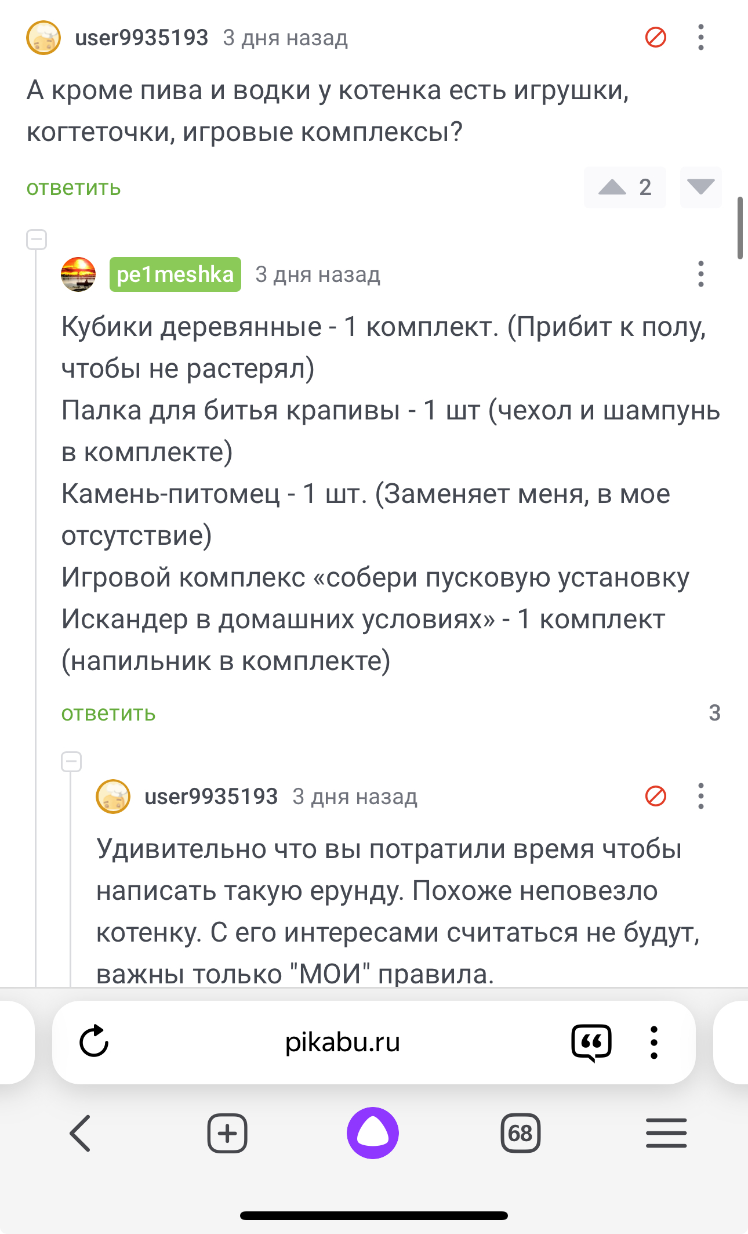Click the page scrollbar on right edge
748x1234 pixels.
click(x=740, y=227)
